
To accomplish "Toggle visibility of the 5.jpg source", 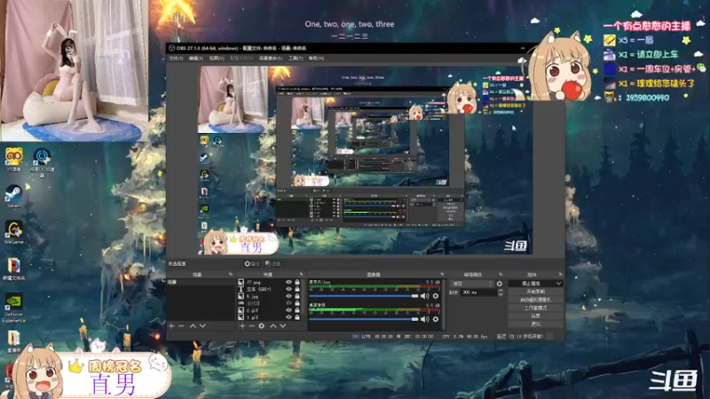I will (x=288, y=296).
